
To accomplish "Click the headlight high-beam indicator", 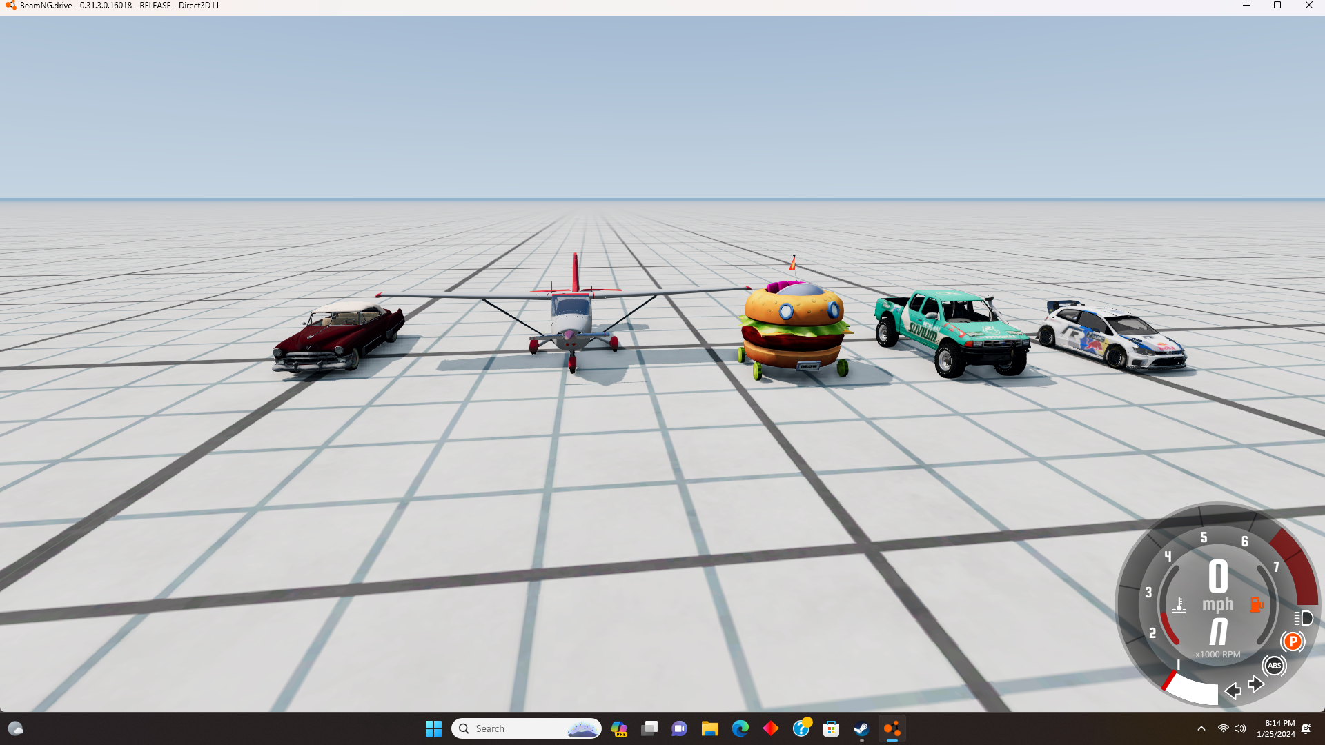I will pyautogui.click(x=1303, y=618).
